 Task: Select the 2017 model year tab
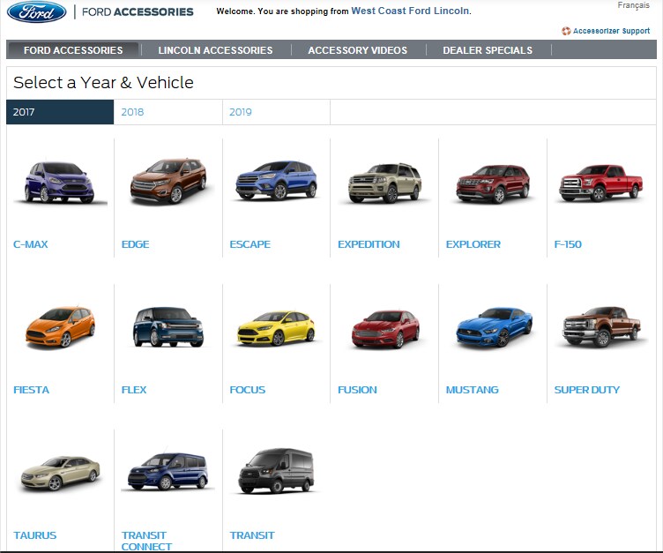pyautogui.click(x=60, y=112)
